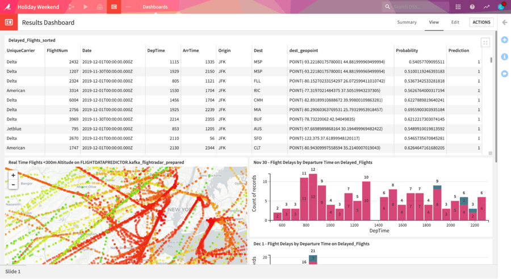Open the play-shaped Jobs icon
511x279 pixels.
tap(85, 6)
